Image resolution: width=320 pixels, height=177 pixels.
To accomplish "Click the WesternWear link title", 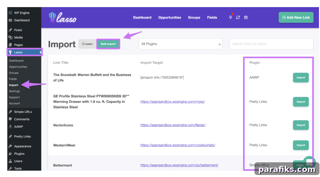I will 64,145.
